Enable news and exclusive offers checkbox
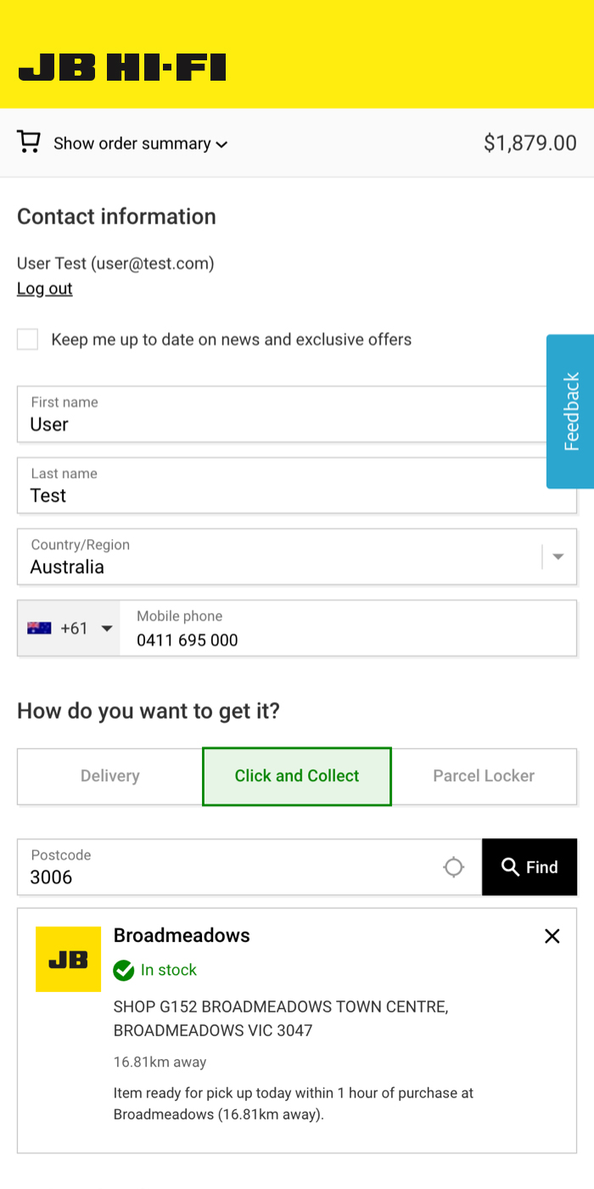Screen dimensions: 594x1189 click(x=28, y=340)
